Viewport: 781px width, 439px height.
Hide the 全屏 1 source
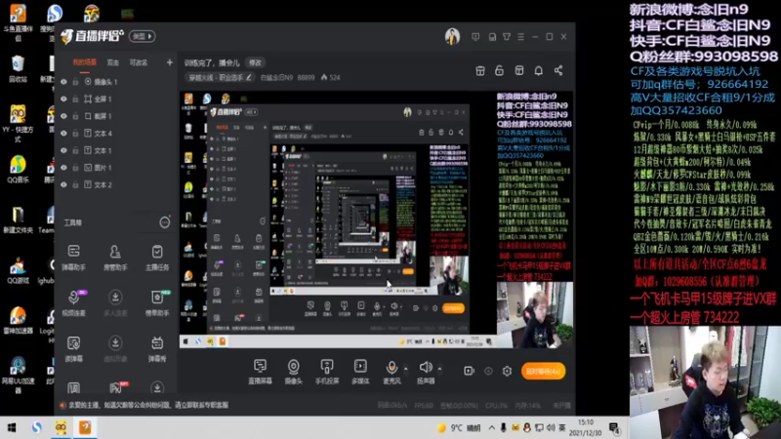pos(63,100)
